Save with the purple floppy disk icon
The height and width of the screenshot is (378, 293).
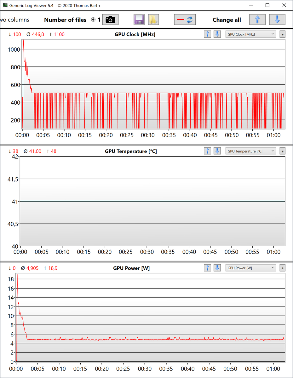pos(139,20)
